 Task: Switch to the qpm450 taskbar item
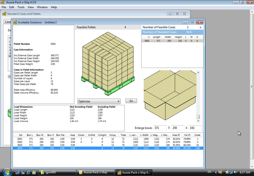tap(57, 173)
